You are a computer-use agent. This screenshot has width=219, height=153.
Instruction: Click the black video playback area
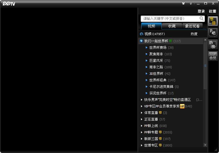click(69, 79)
